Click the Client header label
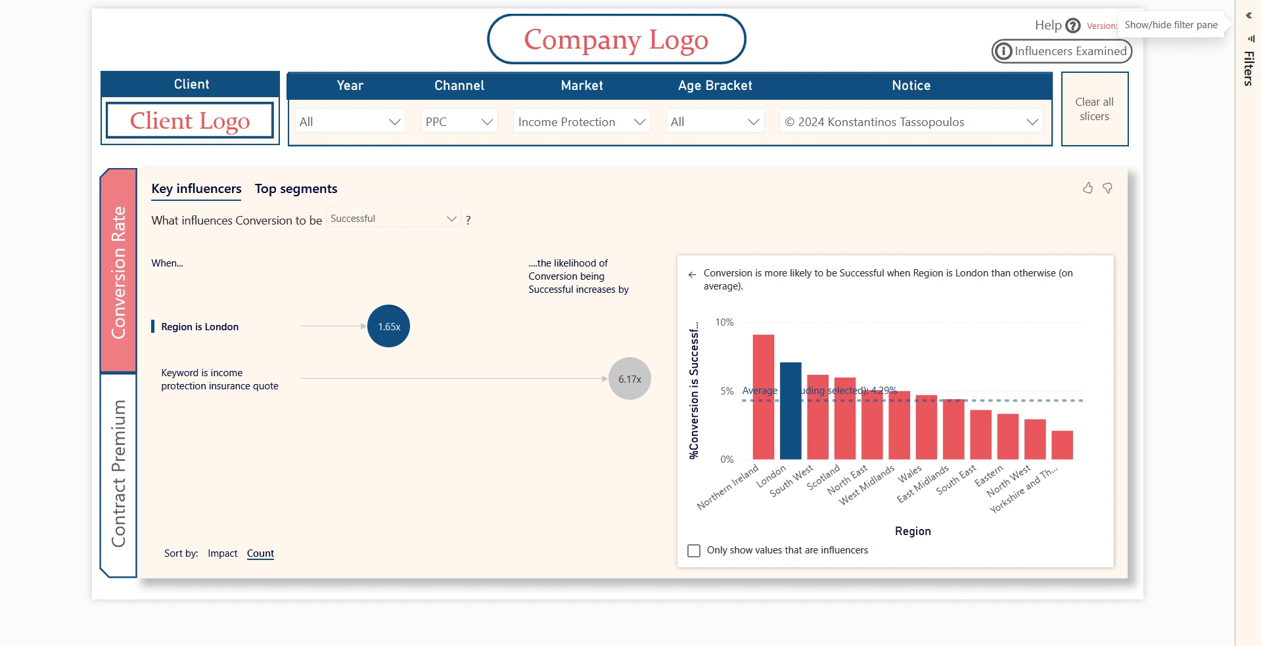The width and height of the screenshot is (1261, 646). (x=191, y=84)
